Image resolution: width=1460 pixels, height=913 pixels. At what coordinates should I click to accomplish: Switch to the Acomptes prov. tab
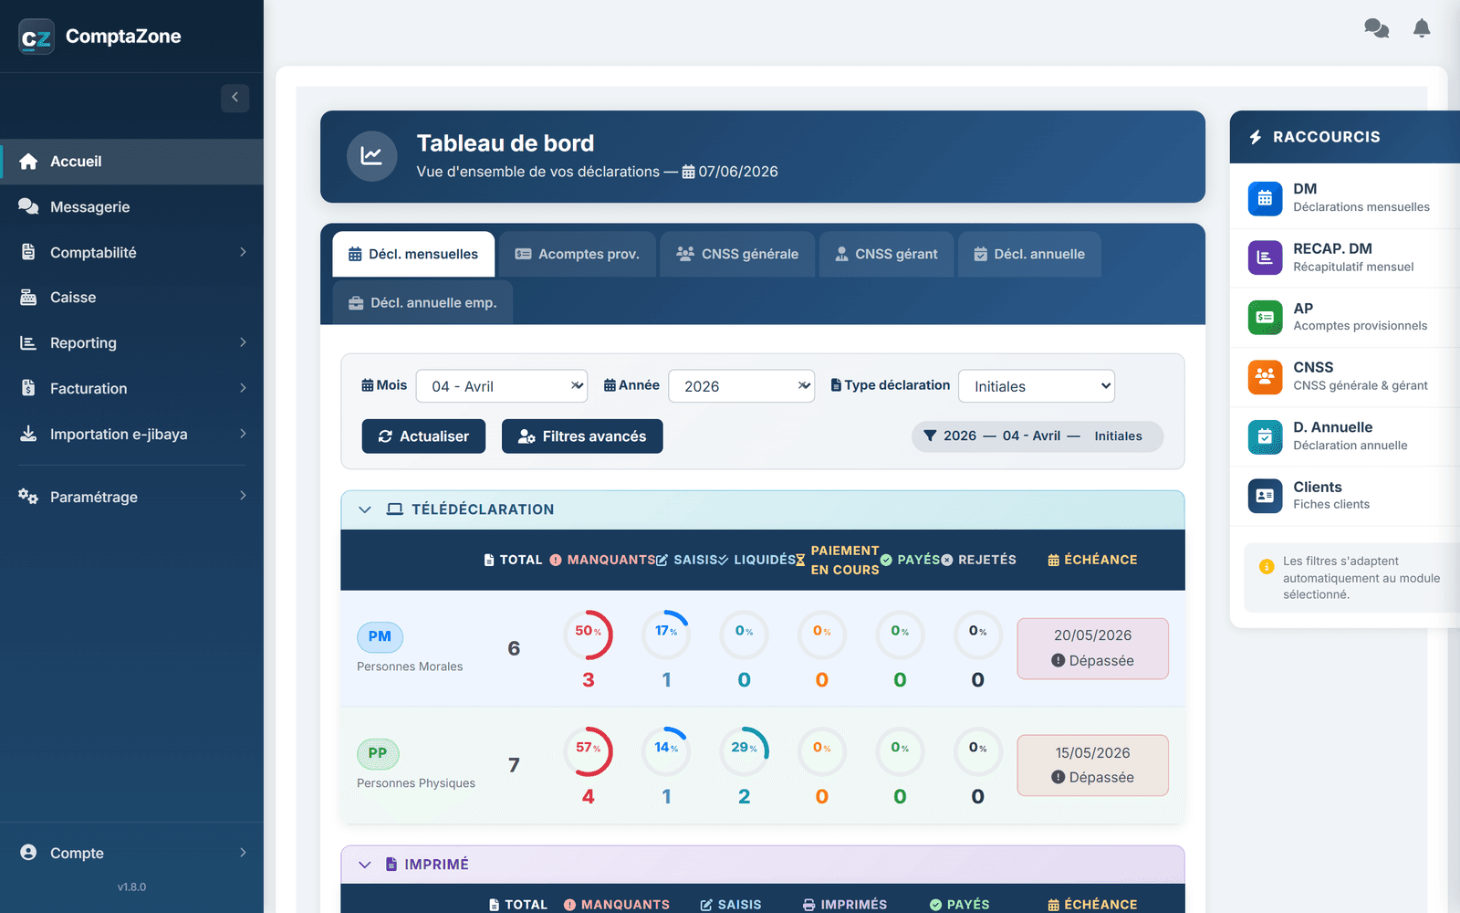[577, 254]
